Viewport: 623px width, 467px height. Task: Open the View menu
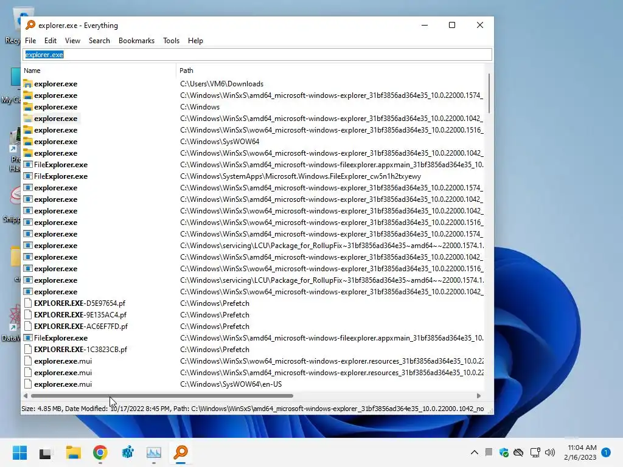[73, 41]
